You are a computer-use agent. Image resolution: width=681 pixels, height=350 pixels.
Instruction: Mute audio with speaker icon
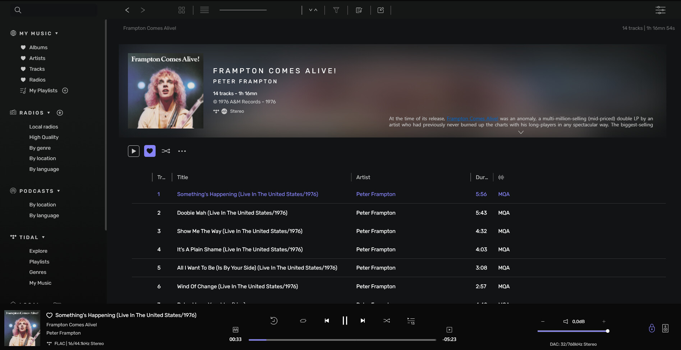click(566, 322)
